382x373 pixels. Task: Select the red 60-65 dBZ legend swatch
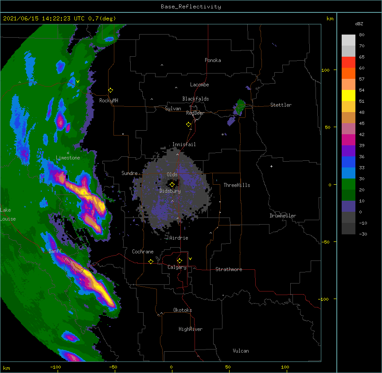point(348,62)
